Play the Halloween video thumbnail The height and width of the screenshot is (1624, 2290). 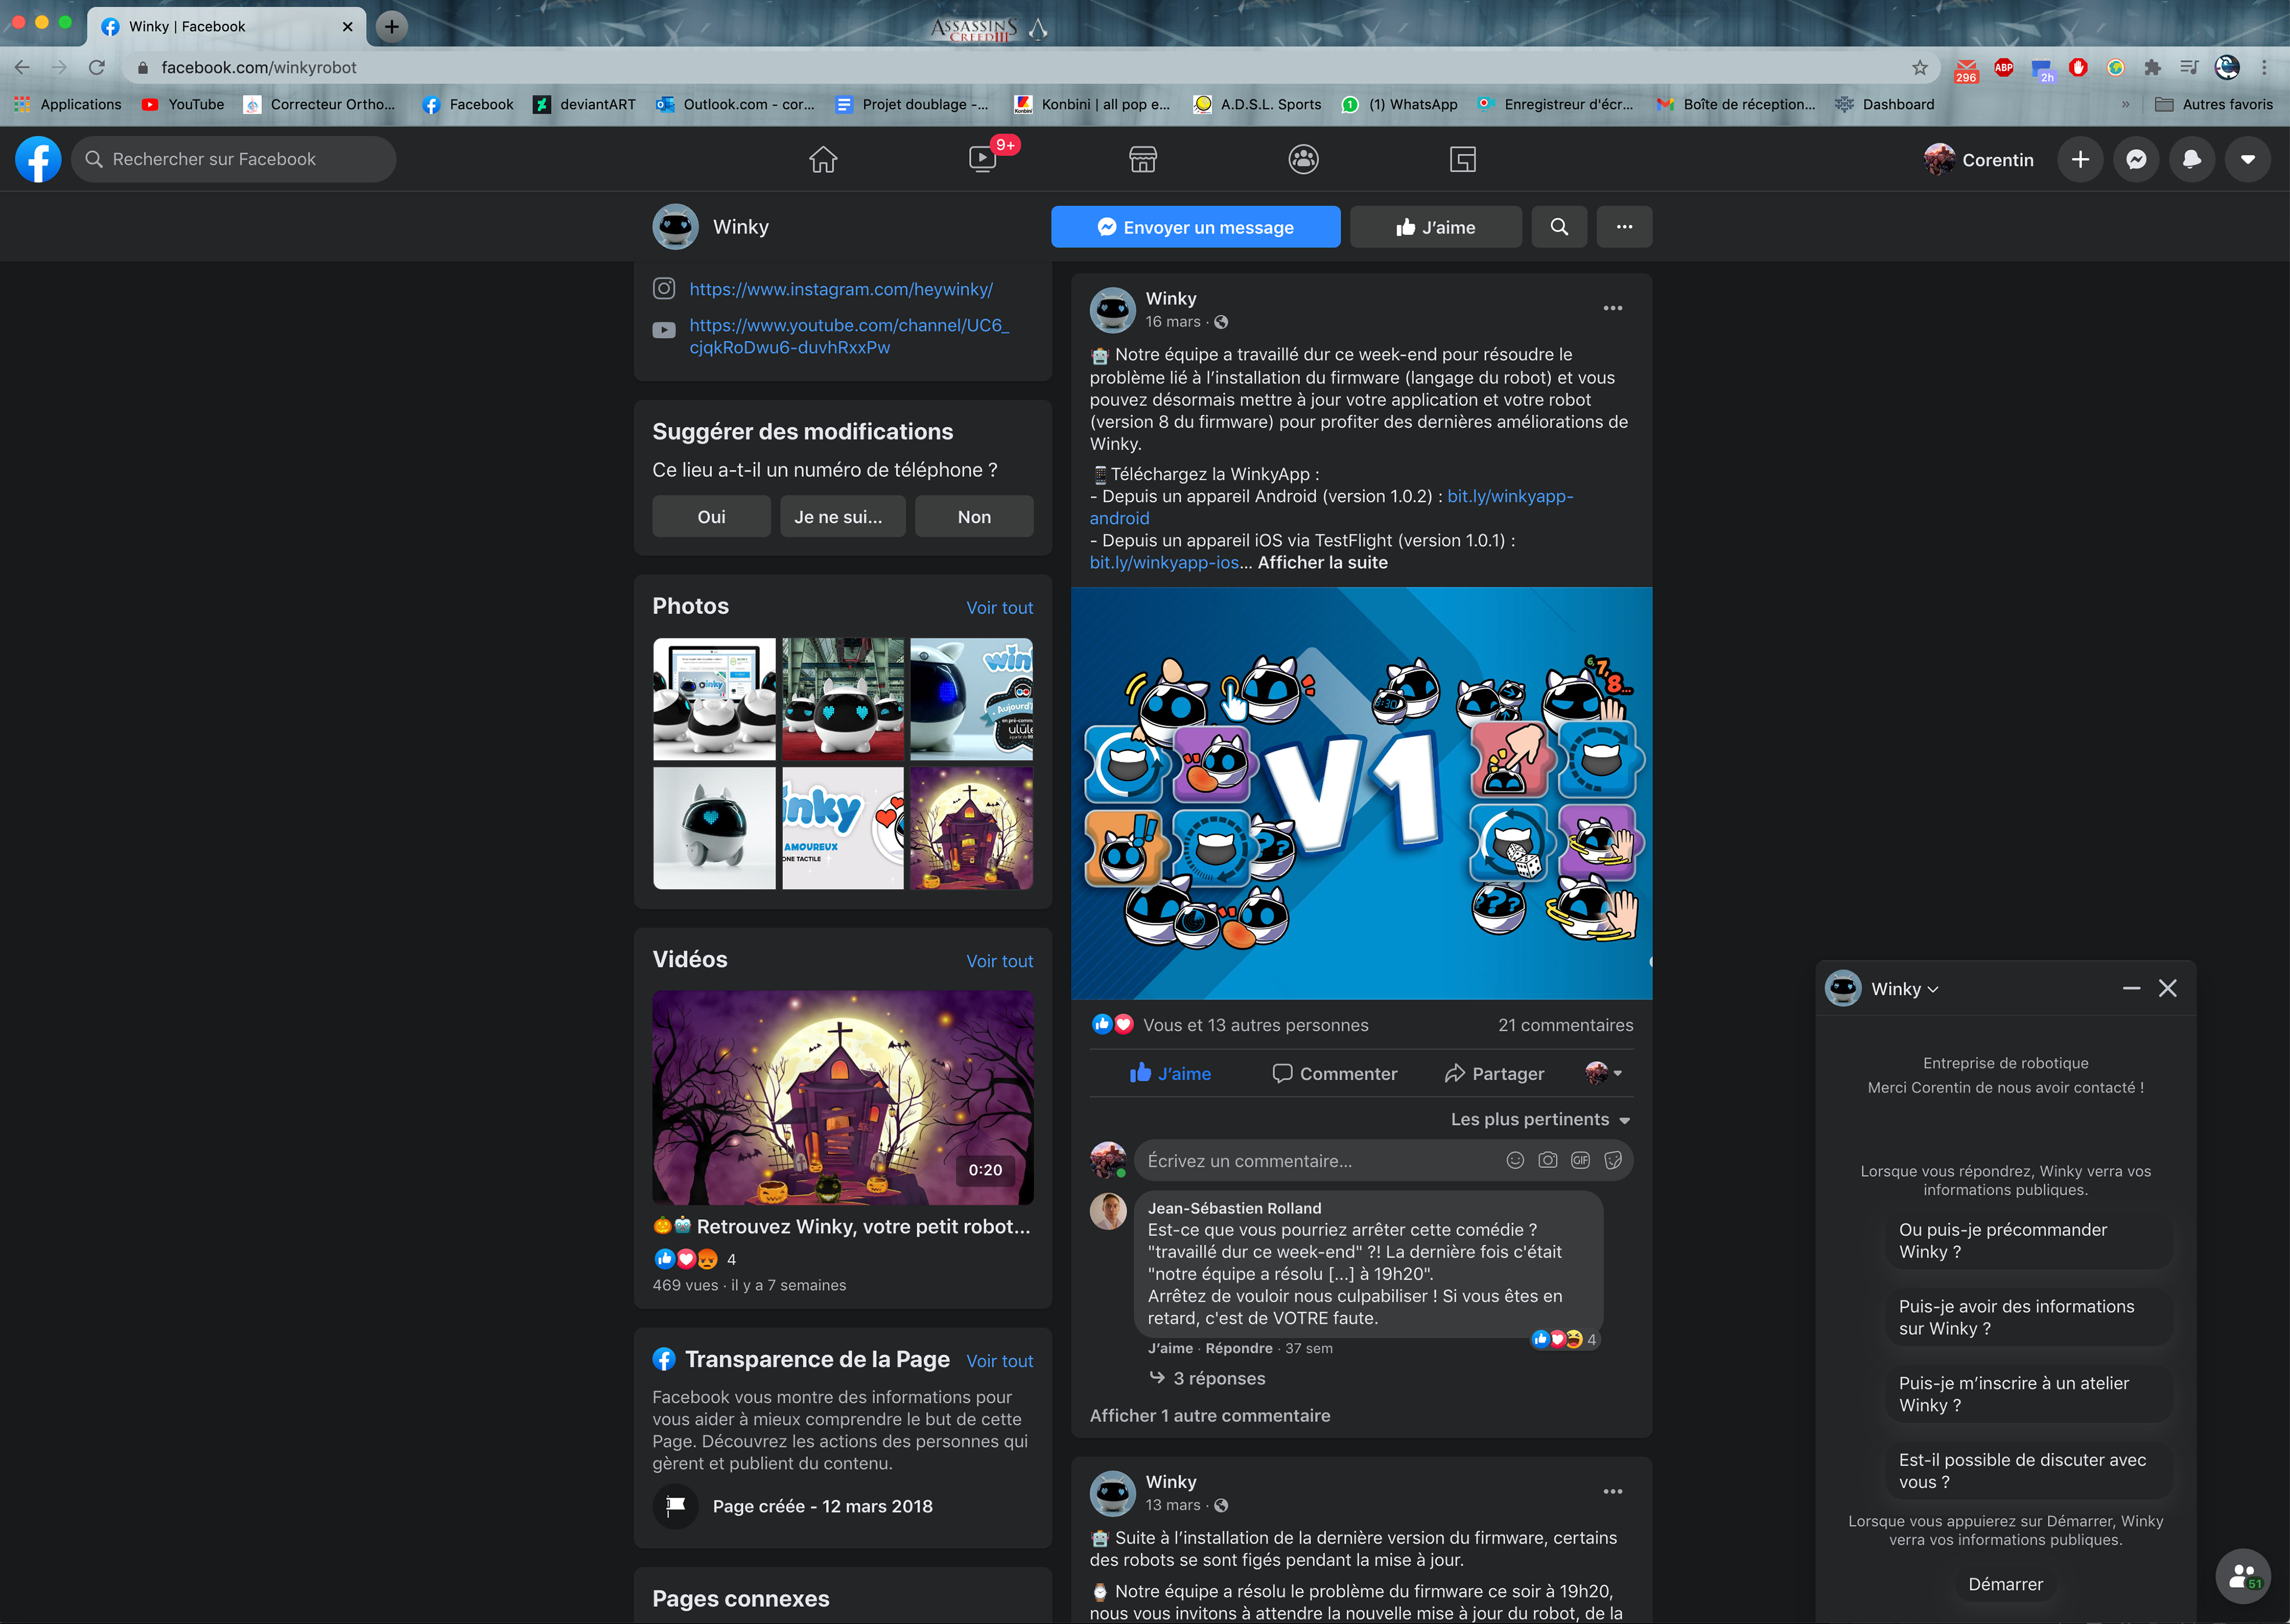click(x=843, y=1097)
